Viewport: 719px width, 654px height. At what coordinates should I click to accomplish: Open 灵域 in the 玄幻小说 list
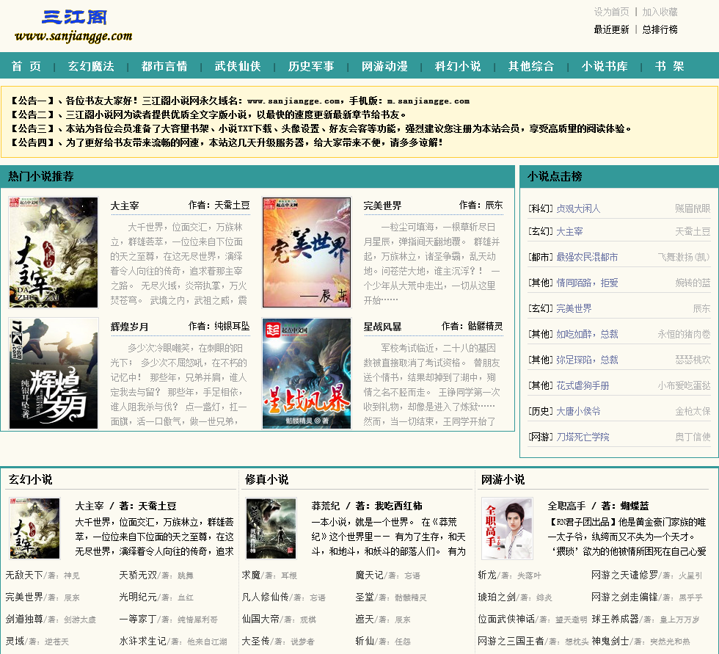click(15, 641)
